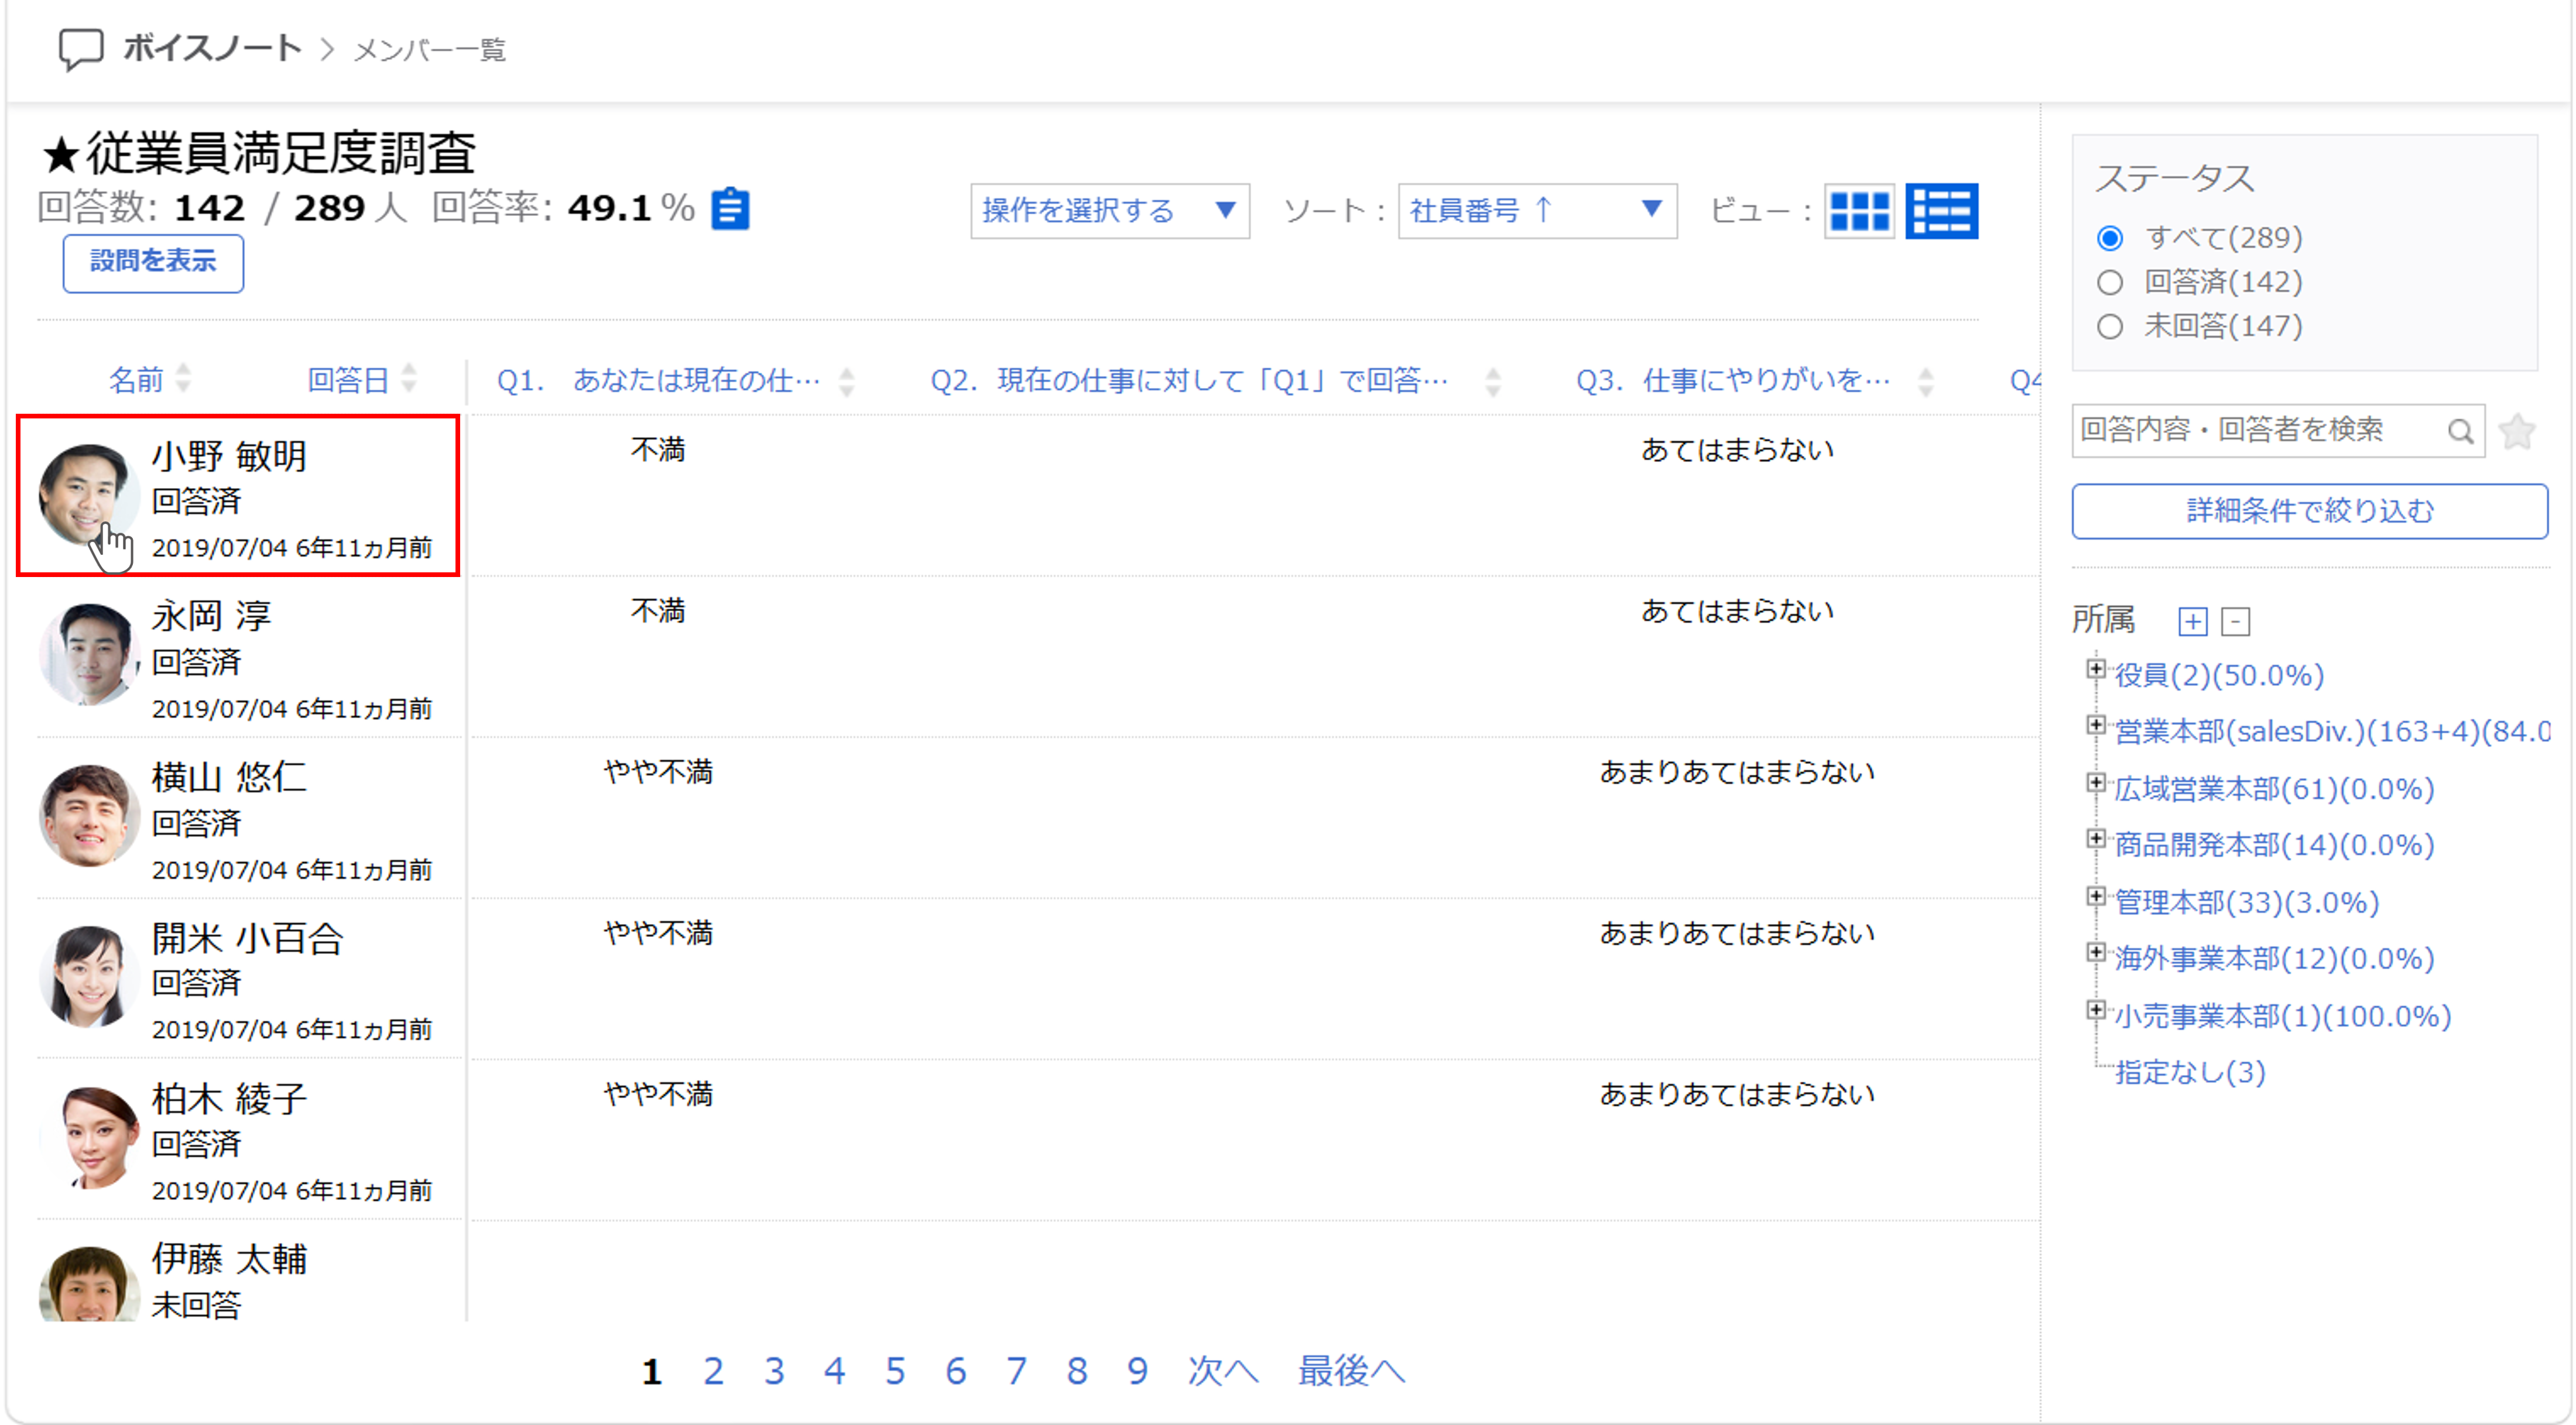The height and width of the screenshot is (1425, 2576).
Task: Expand 管理本部(33) tree node
Action: coord(2096,895)
